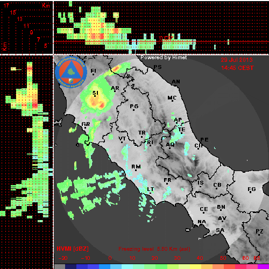The height and width of the screenshot is (269, 269).
Task: Click the HVMI [dBZ] legend title
Action: [x=73, y=249]
